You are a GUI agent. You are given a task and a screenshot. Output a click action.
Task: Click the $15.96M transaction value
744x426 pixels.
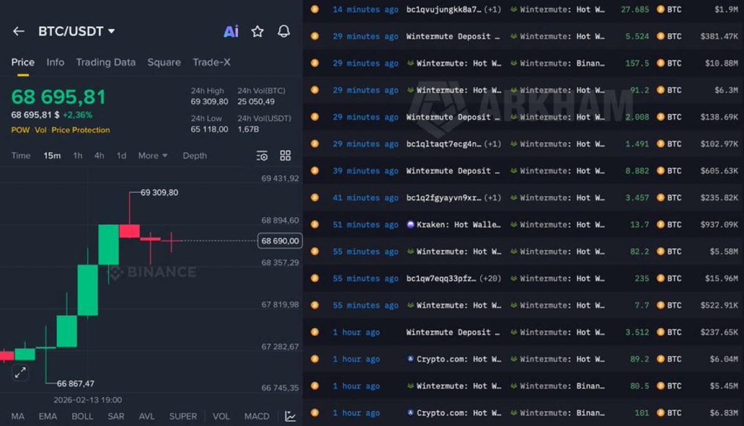(x=721, y=278)
